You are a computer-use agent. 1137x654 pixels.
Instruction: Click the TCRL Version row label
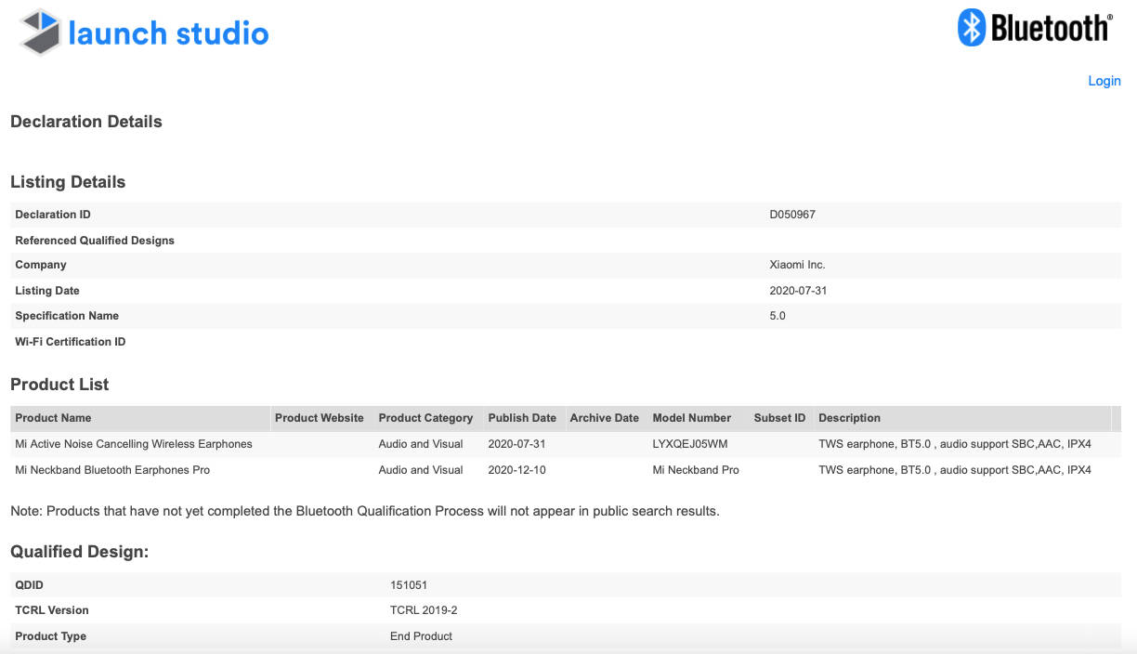[52, 610]
